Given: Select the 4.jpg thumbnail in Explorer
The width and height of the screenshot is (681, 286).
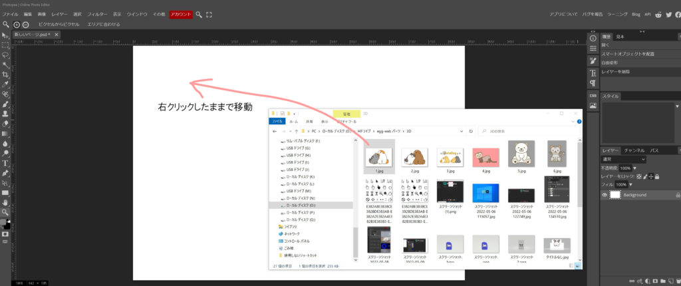Looking at the screenshot, I should click(485, 154).
